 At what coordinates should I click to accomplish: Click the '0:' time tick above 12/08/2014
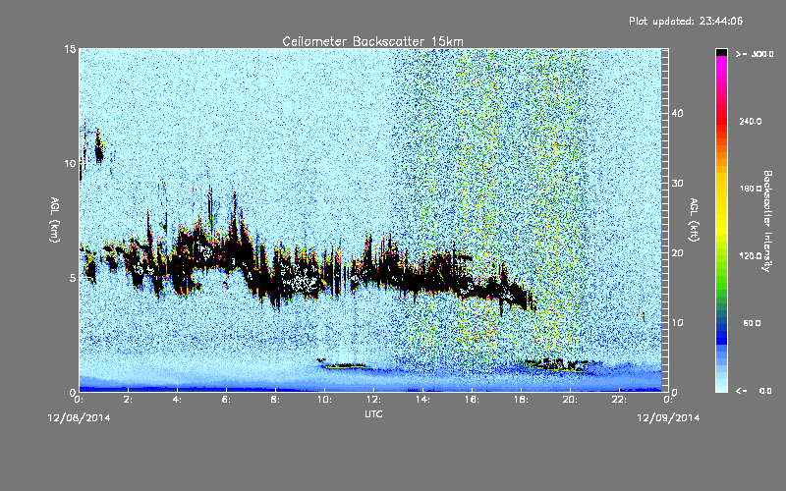tap(79, 400)
